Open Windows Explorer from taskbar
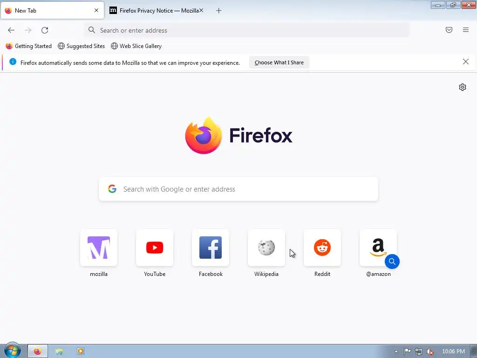 click(x=59, y=351)
